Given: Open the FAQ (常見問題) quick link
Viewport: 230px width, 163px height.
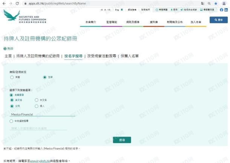Looking at the screenshot, I should 161,10.
